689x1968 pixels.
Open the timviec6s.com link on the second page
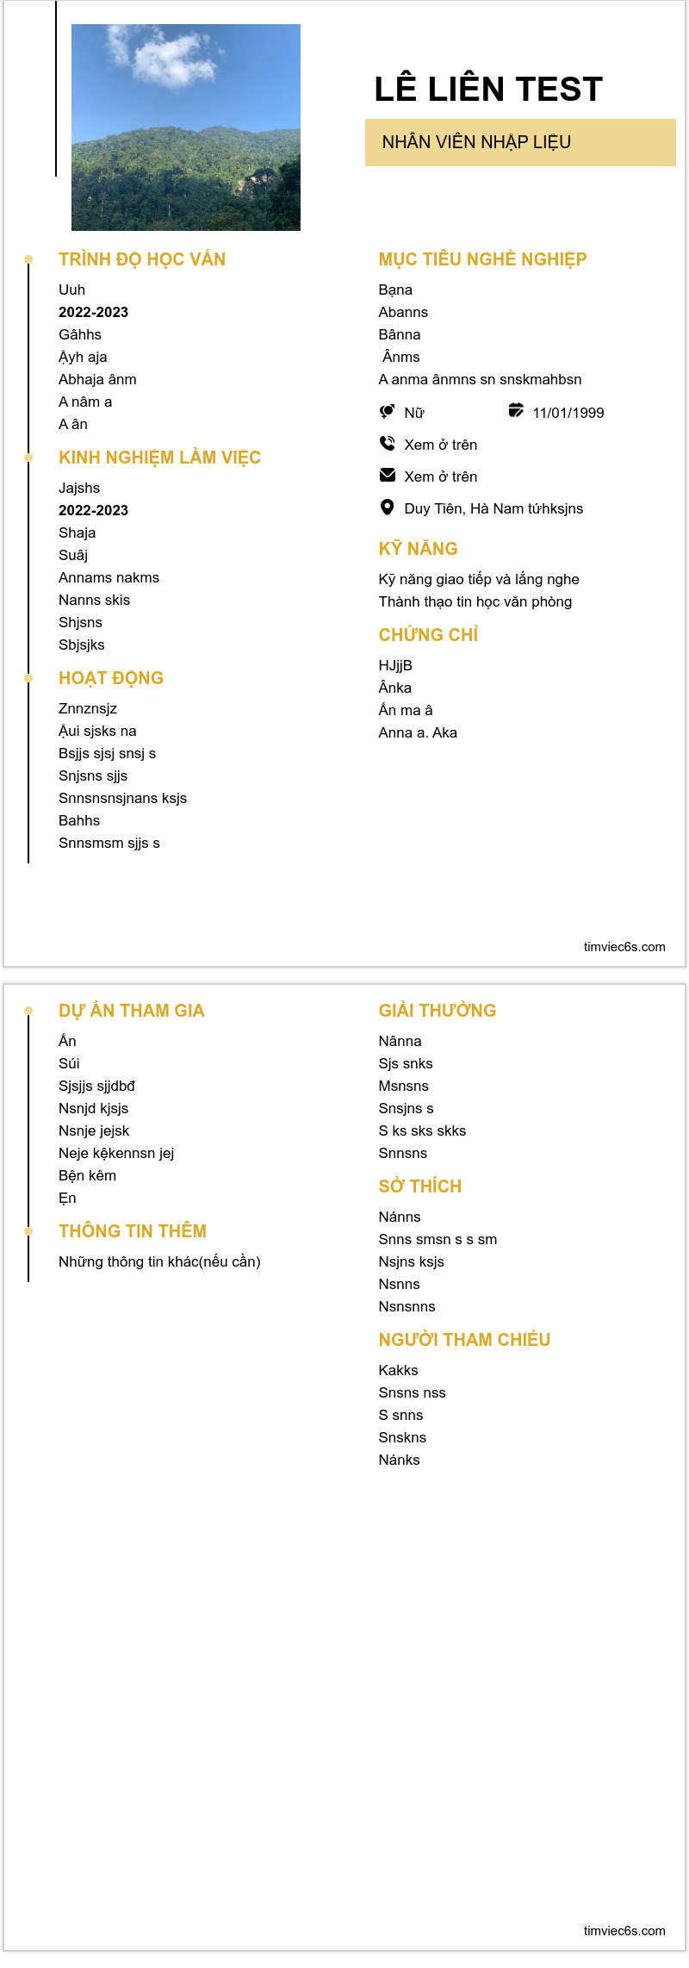point(624,1931)
